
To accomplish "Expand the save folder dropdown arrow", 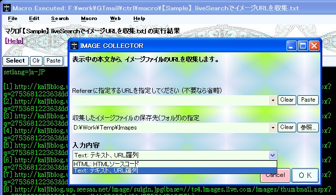I will point(273,128).
